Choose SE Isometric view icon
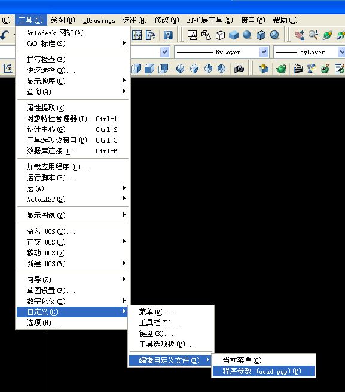345x392 pixels. [x=194, y=69]
